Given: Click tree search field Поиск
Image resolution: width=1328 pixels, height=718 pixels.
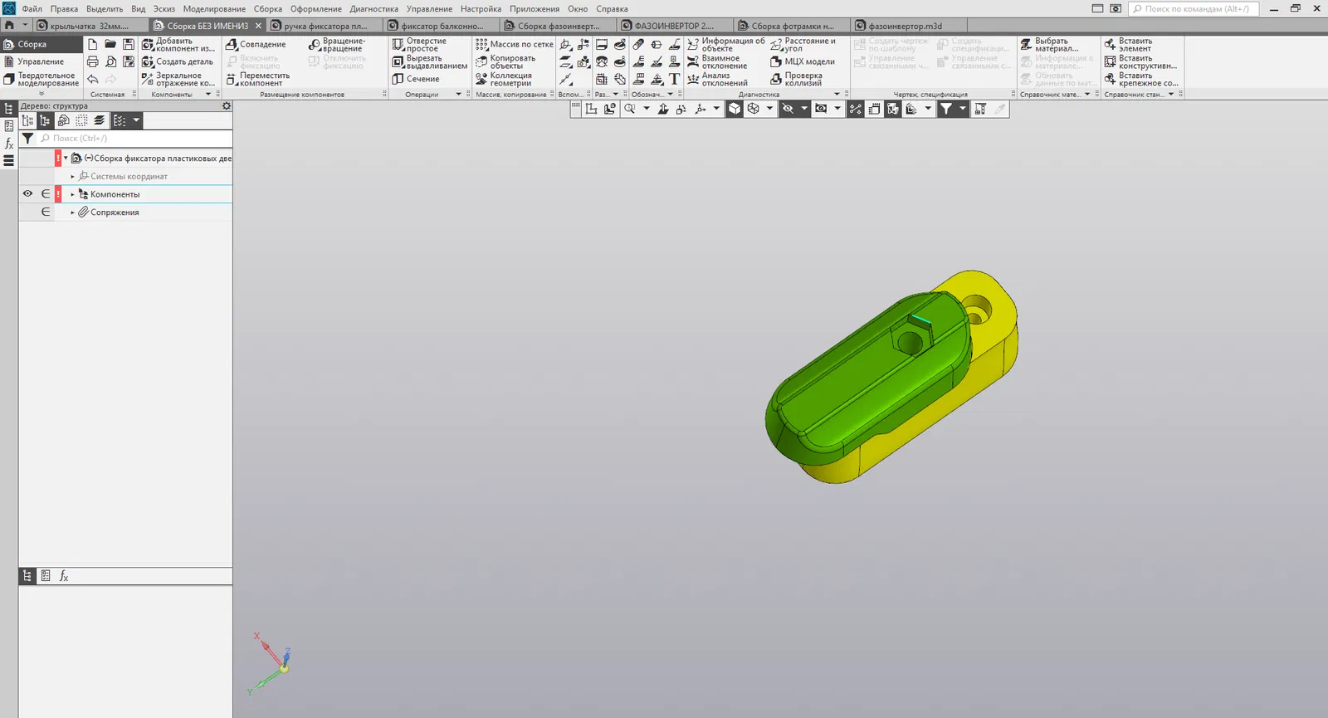Looking at the screenshot, I should pos(134,139).
